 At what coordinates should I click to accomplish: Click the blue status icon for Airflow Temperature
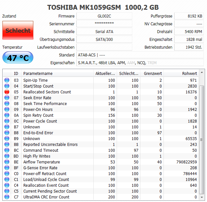coord(7,162)
